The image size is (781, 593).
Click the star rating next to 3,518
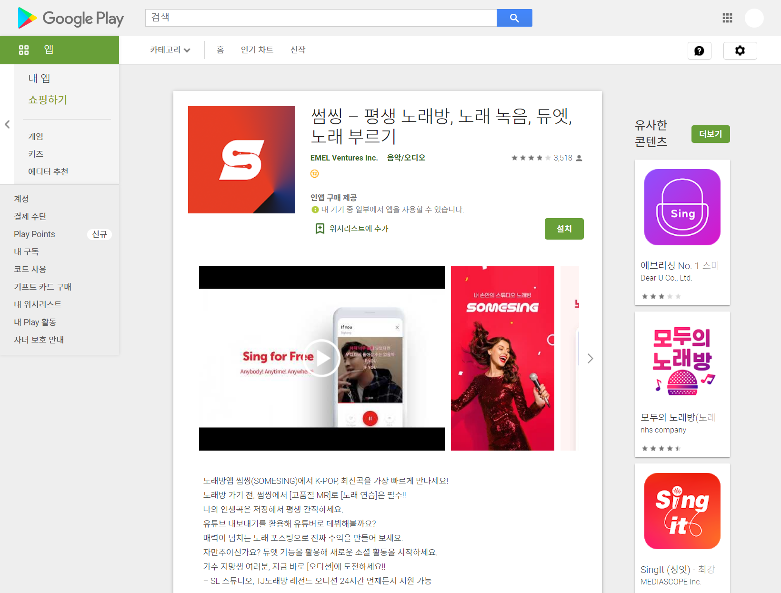531,158
